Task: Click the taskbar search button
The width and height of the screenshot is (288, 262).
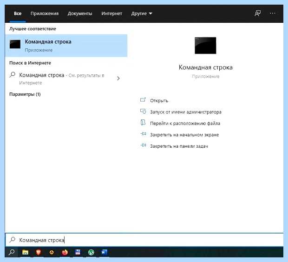Action: click(x=12, y=252)
